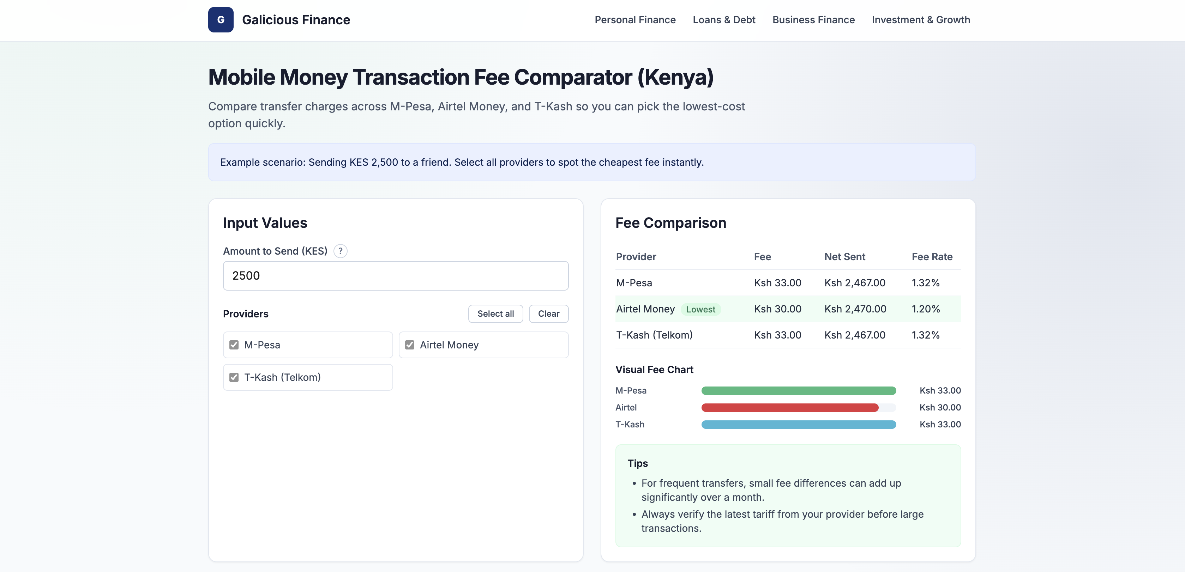Disable the T-Kash (Telkom) checkbox

(x=234, y=377)
